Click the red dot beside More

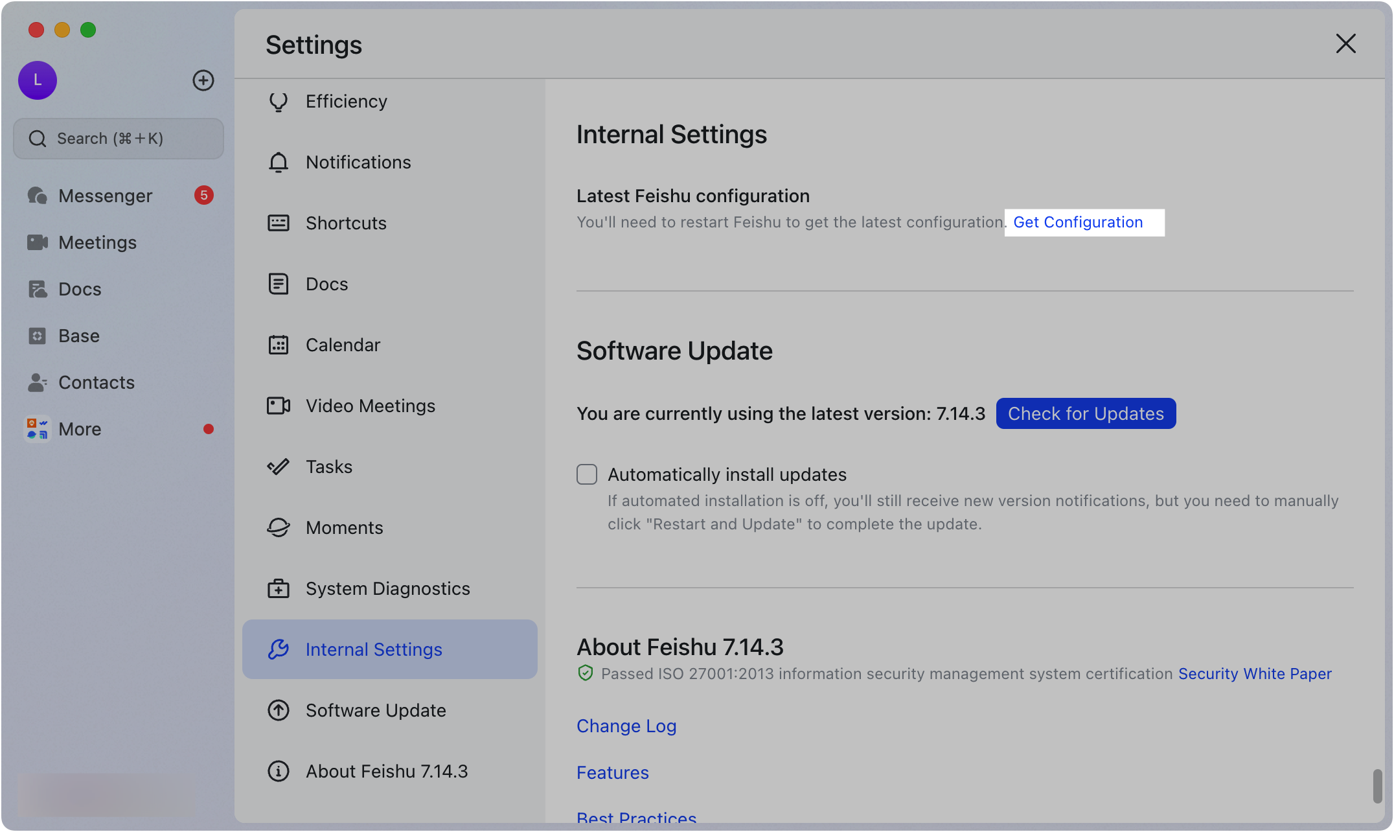pos(209,429)
